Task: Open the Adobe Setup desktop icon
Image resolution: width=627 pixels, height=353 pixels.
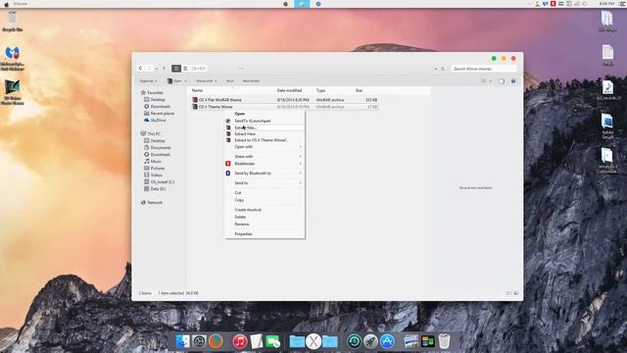Action: (x=607, y=126)
